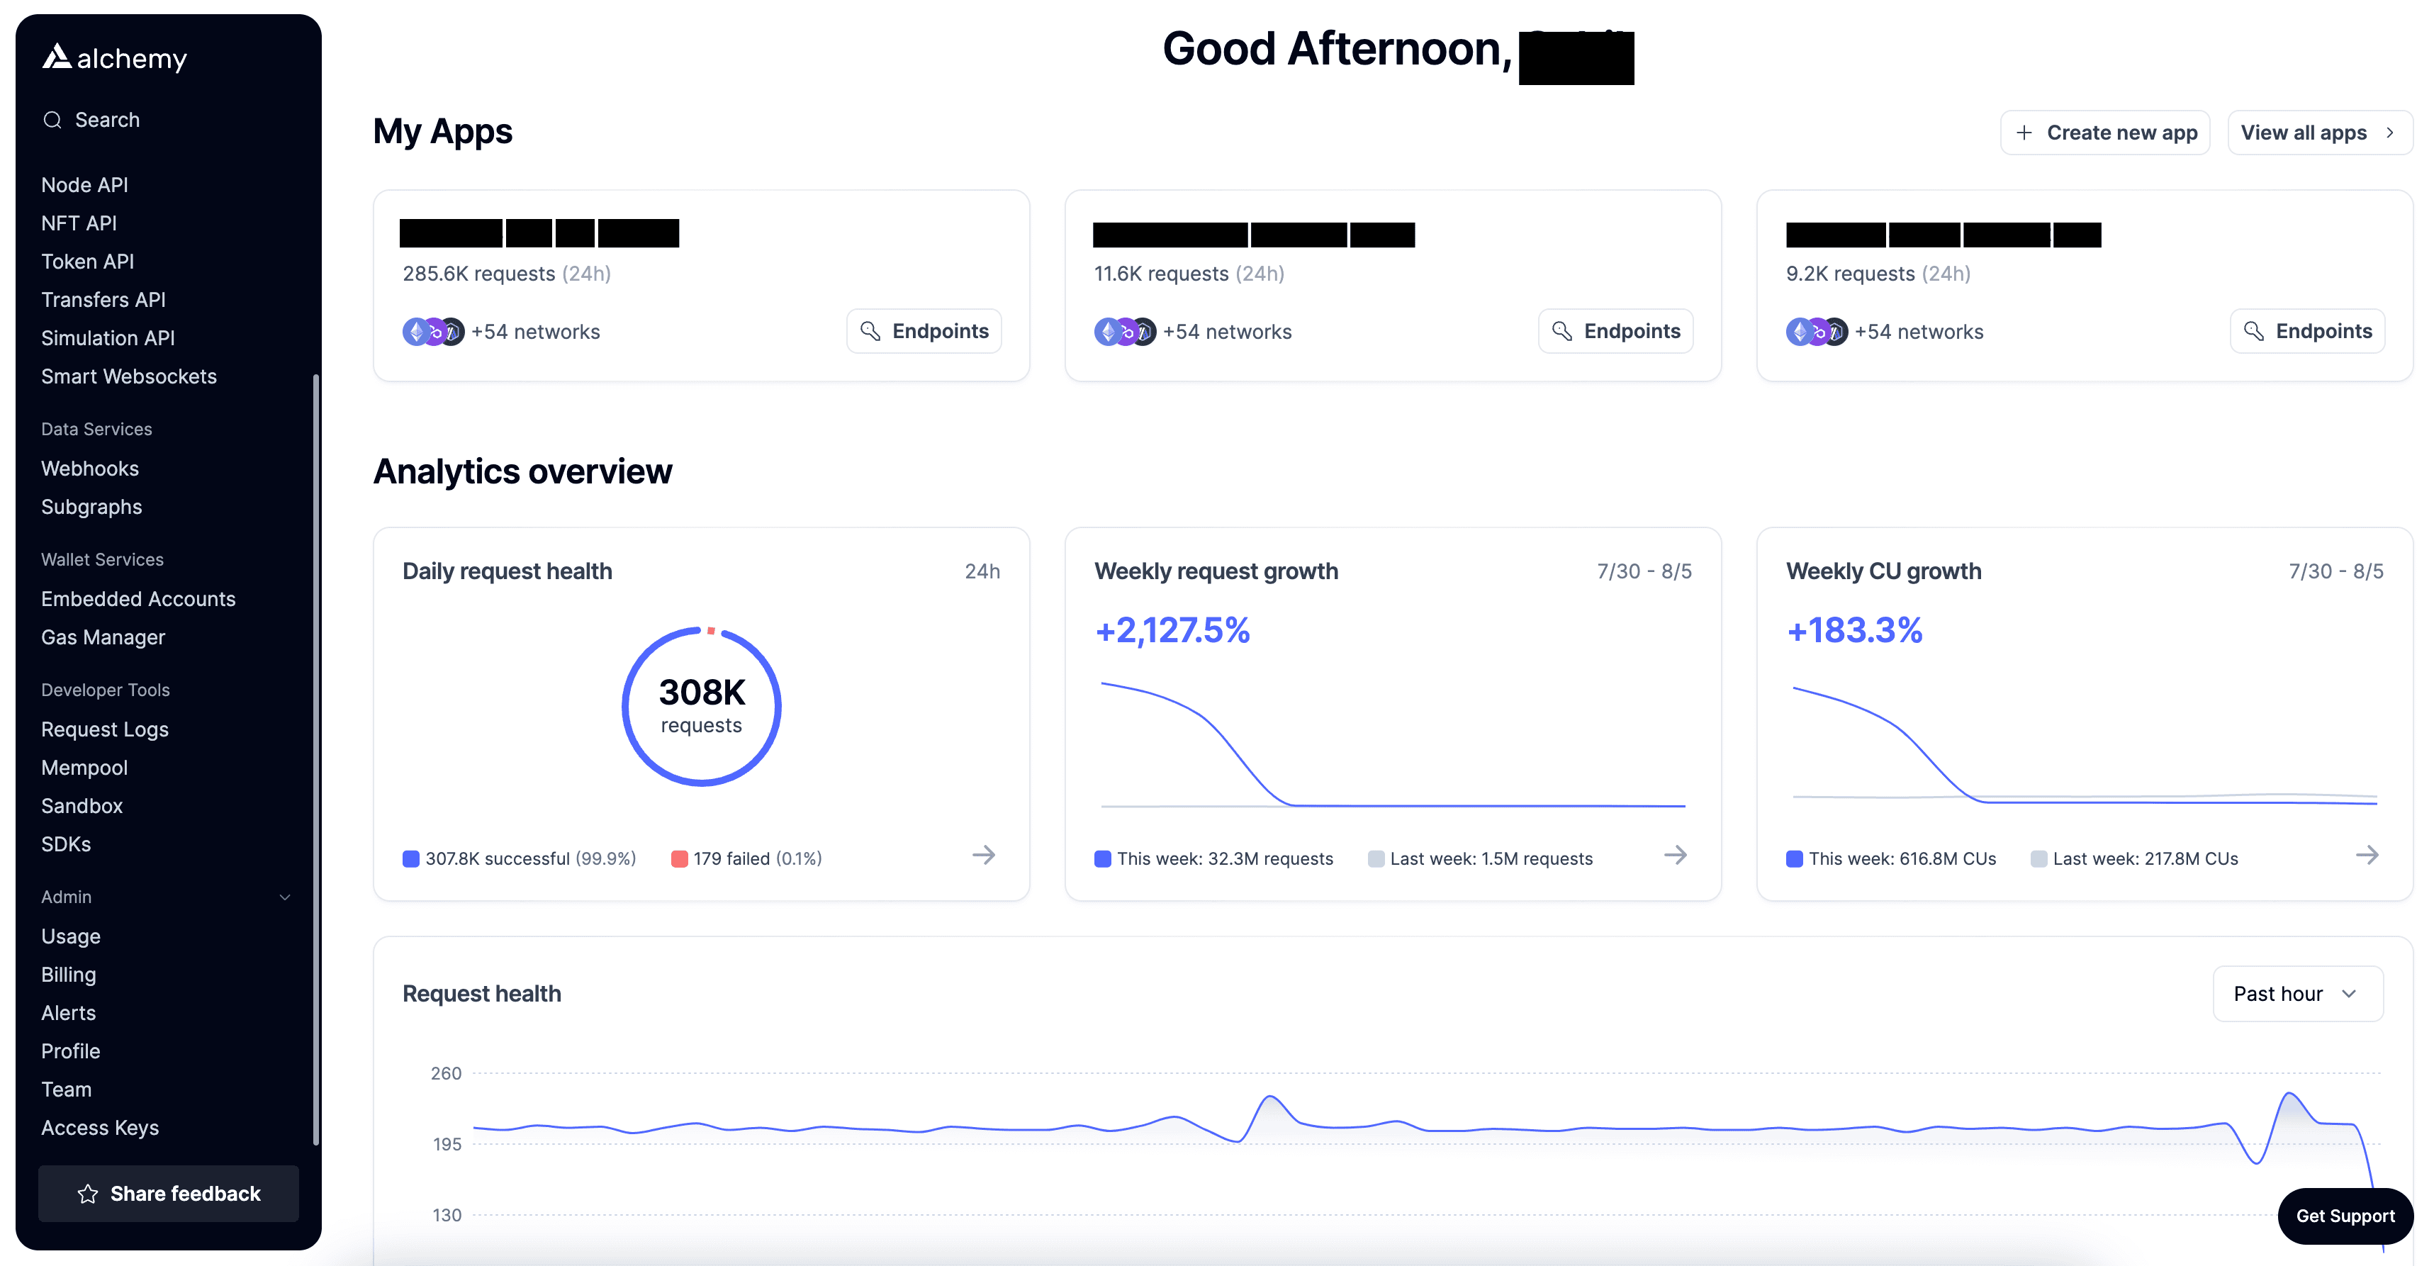2434x1266 pixels.
Task: Click the star icon on Share feedback
Action: pos(88,1194)
